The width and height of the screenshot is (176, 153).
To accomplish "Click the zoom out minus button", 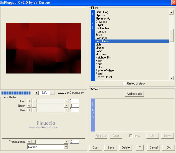I will pyautogui.click(x=52, y=93).
